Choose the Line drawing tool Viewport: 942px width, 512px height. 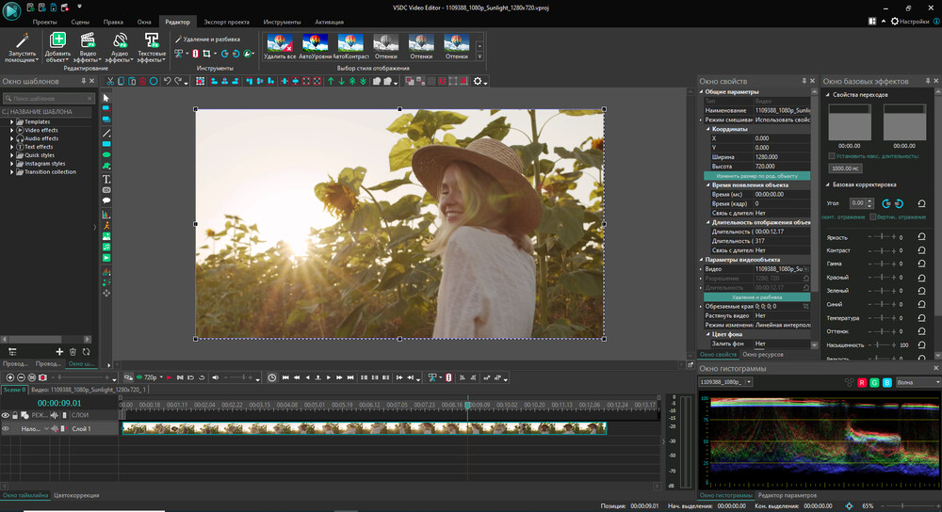click(x=106, y=133)
